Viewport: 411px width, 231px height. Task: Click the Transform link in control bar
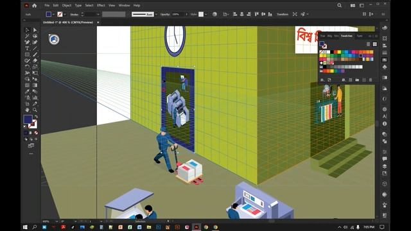coord(283,14)
